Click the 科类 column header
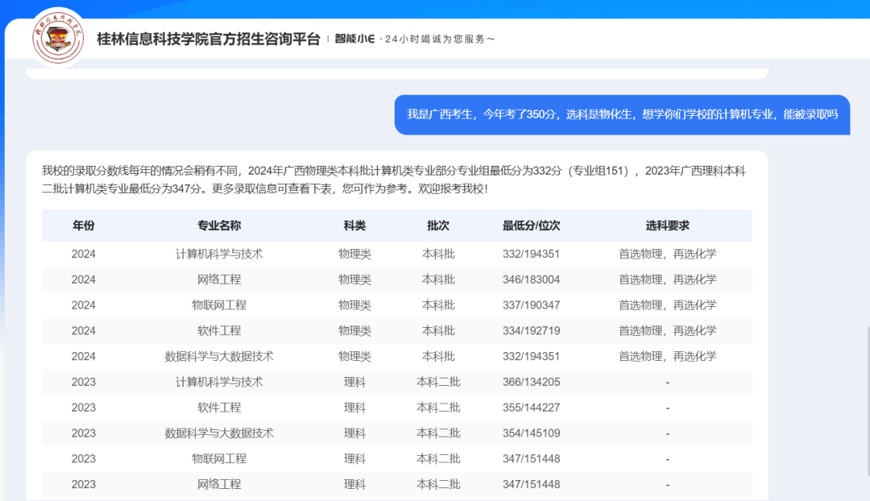This screenshot has width=870, height=501. [x=354, y=226]
